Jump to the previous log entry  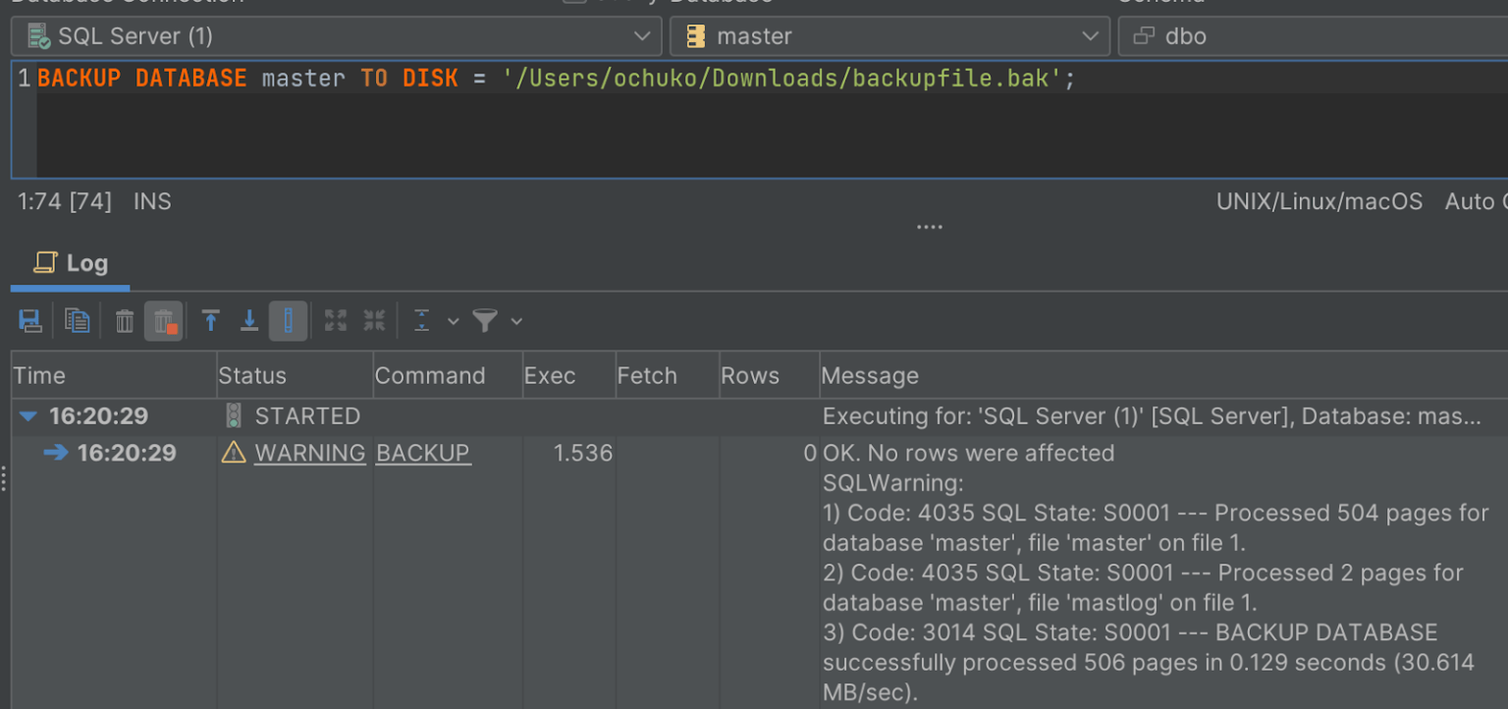click(x=210, y=320)
